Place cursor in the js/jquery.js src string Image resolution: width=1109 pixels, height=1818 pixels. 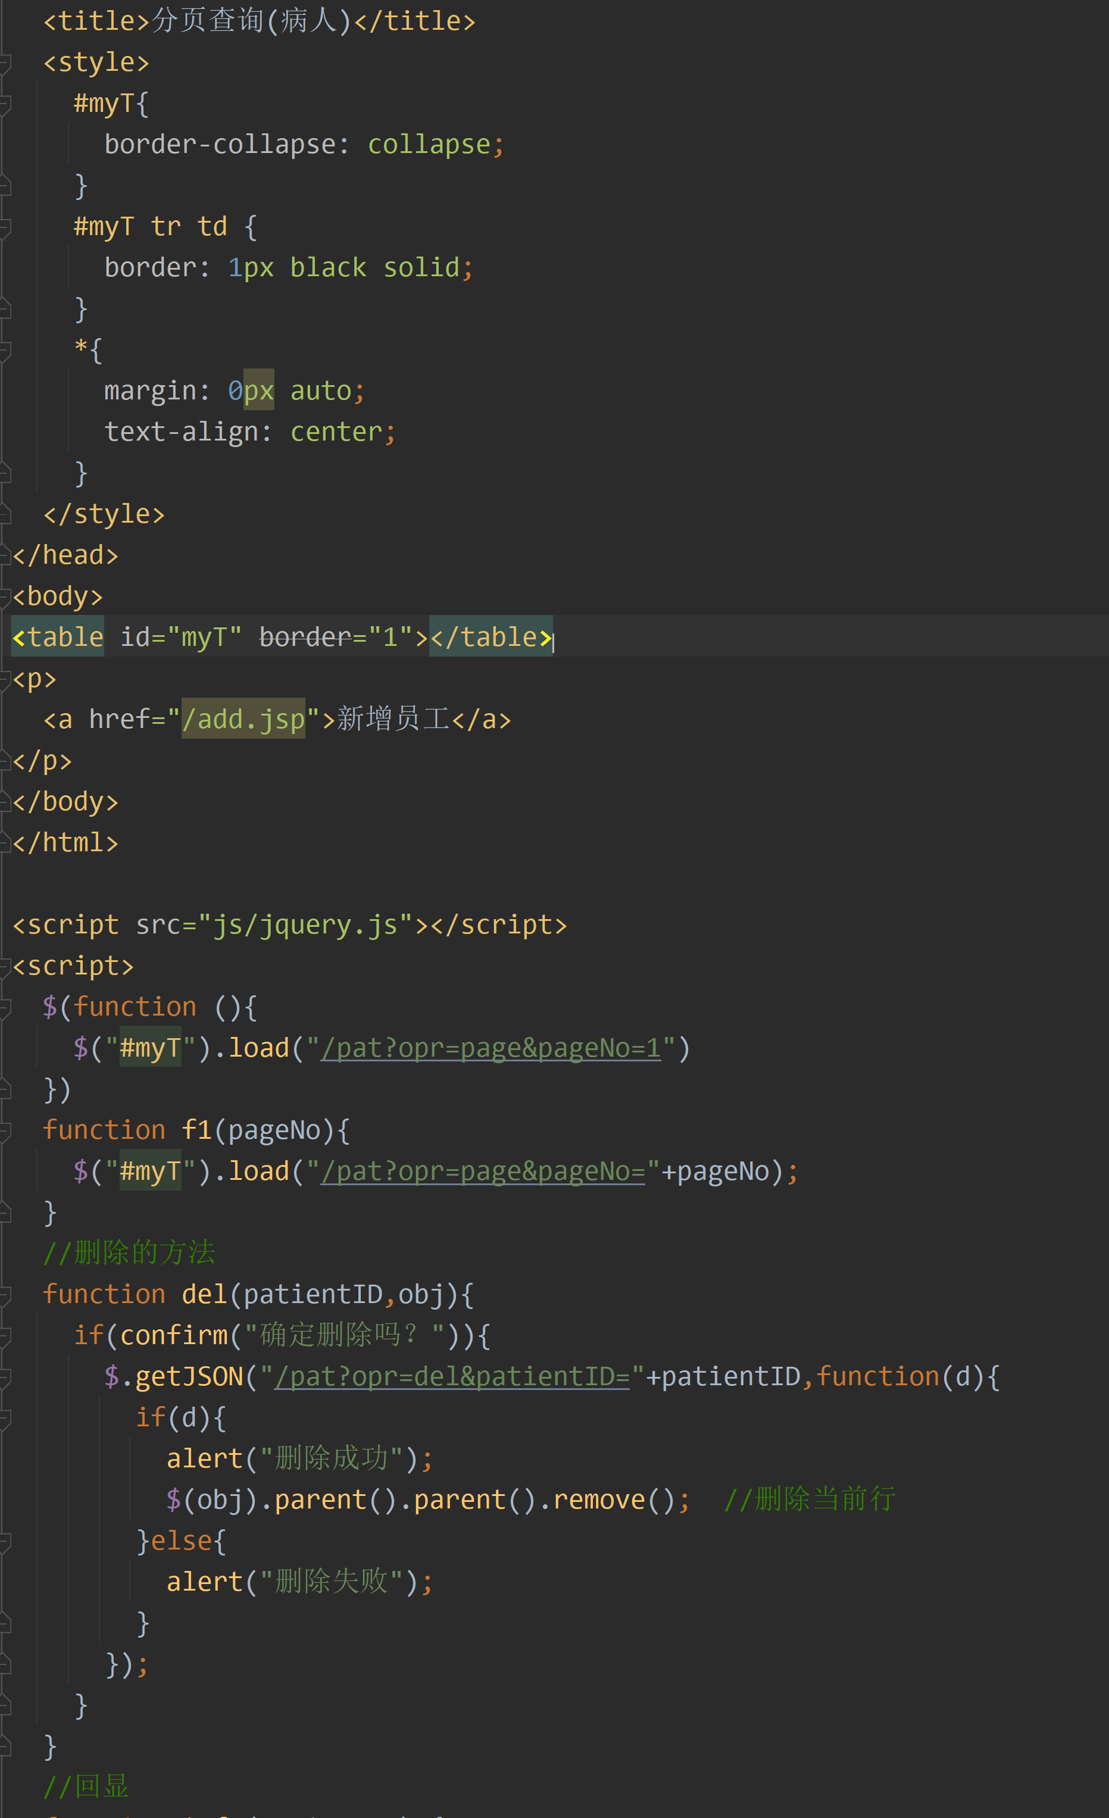pos(302,923)
